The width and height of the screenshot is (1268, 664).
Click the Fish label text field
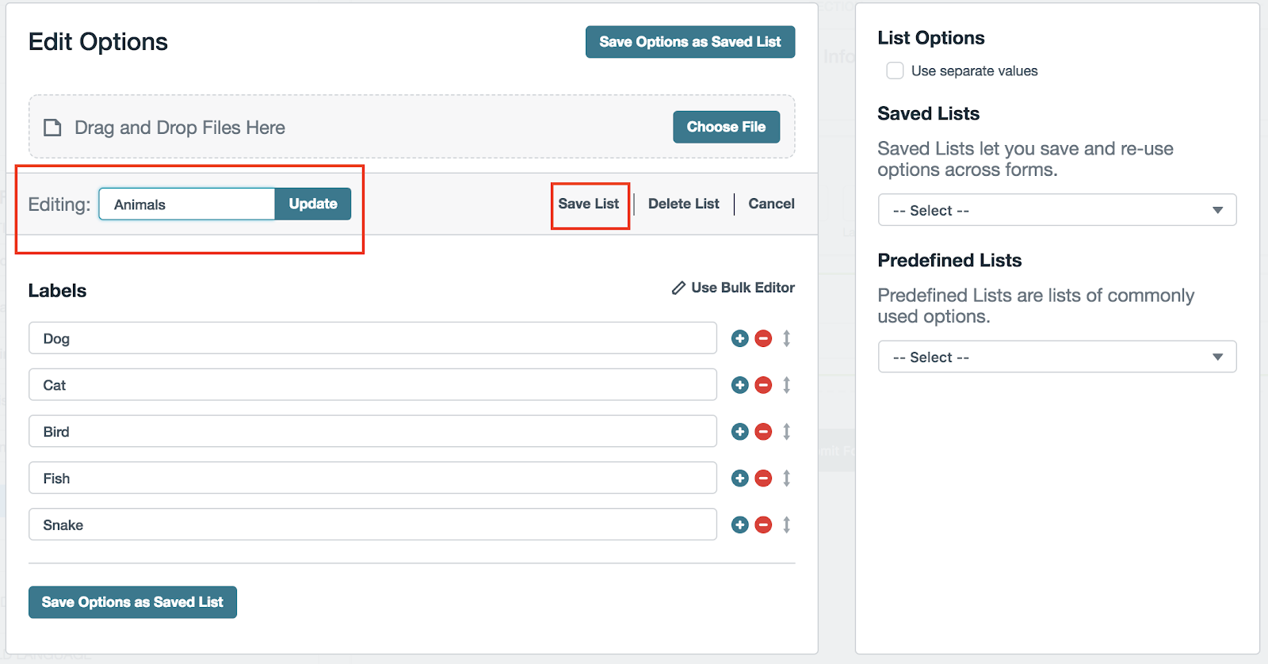pos(372,478)
